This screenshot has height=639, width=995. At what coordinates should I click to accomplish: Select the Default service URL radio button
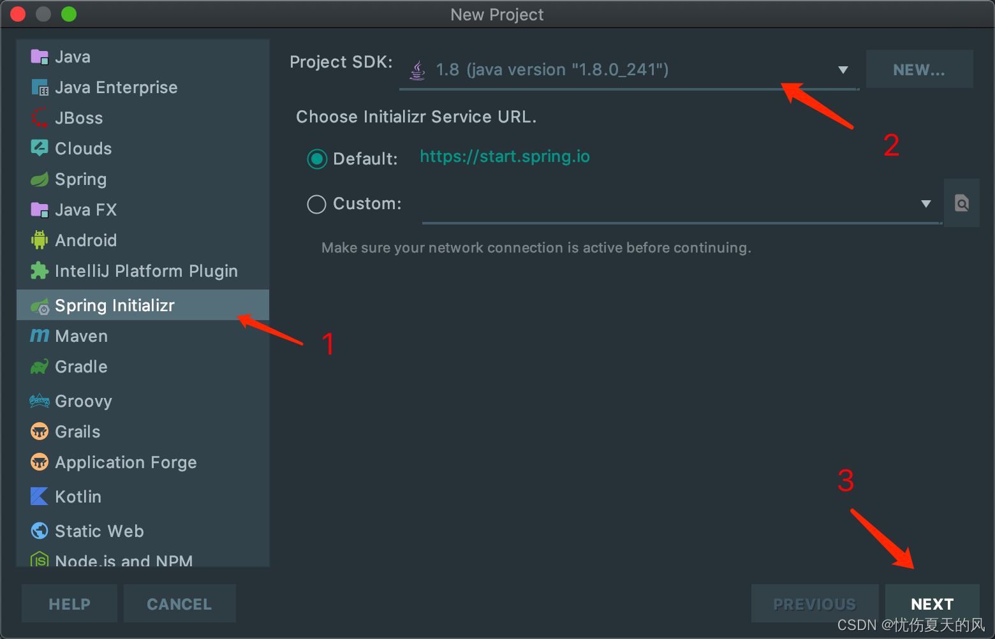[x=317, y=159]
